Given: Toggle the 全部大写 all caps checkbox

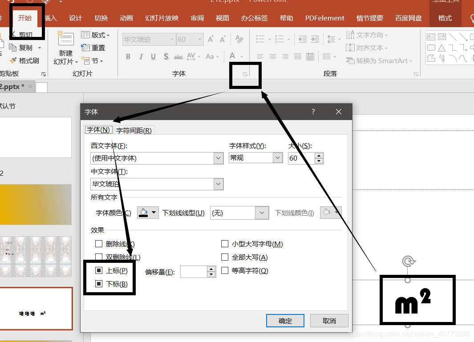Looking at the screenshot, I should tap(225, 257).
